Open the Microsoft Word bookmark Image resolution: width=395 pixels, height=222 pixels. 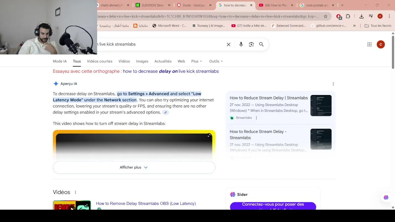pos(169,26)
